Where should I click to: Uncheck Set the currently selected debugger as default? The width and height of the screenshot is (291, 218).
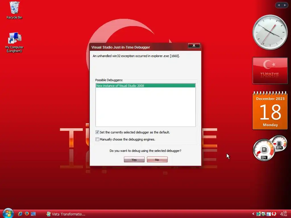[97, 132]
